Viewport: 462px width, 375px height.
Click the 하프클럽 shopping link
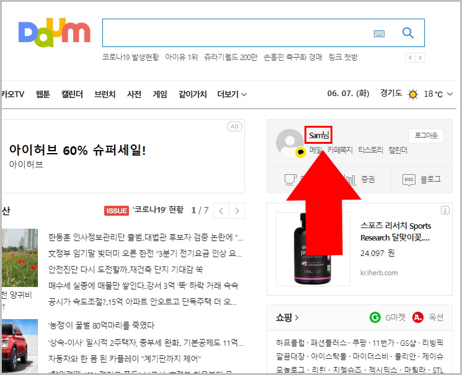click(290, 343)
